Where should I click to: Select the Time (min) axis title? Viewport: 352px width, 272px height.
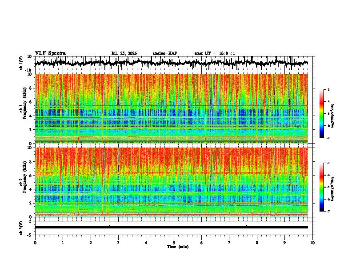(178, 247)
